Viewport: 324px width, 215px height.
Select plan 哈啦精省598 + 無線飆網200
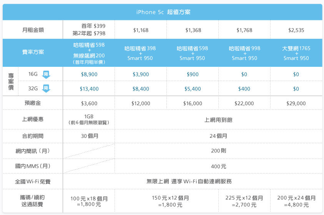pyautogui.click(x=89, y=53)
